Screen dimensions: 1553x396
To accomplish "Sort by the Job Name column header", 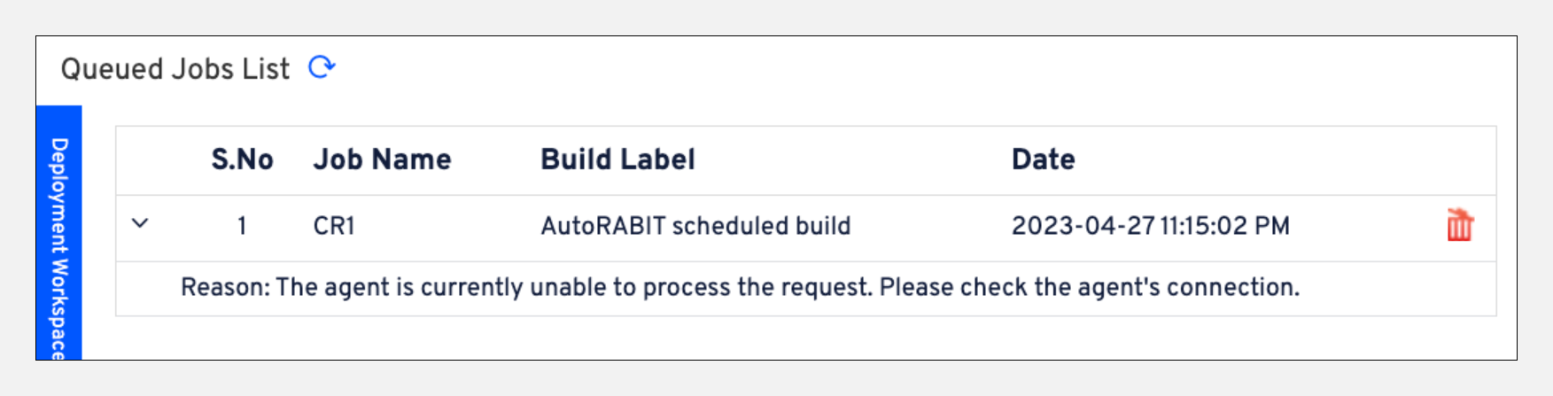I will 382,159.
